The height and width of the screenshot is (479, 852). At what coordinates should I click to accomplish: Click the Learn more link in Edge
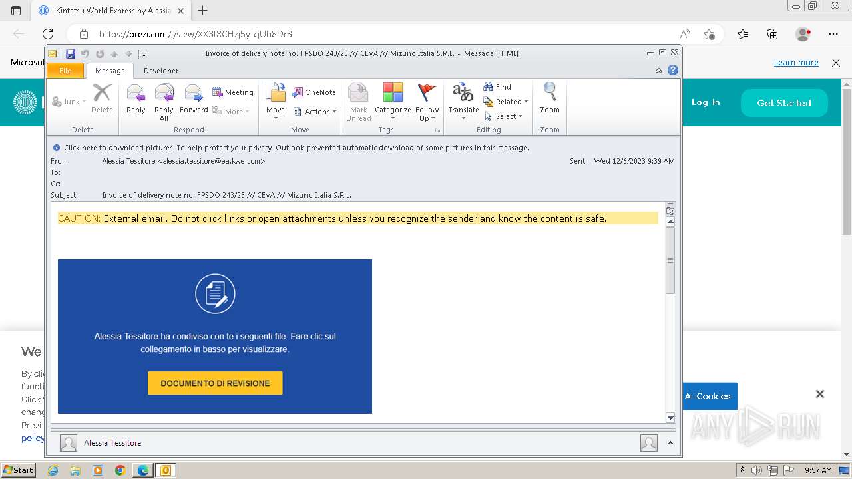point(796,63)
